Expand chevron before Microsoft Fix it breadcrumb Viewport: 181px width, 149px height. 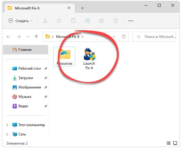pyautogui.click(x=53, y=37)
